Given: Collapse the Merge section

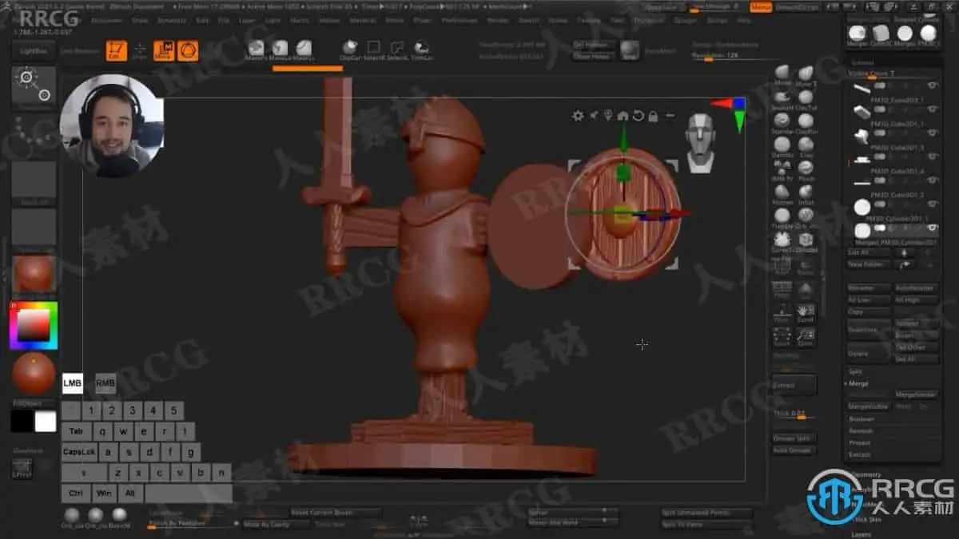Looking at the screenshot, I should pos(858,384).
